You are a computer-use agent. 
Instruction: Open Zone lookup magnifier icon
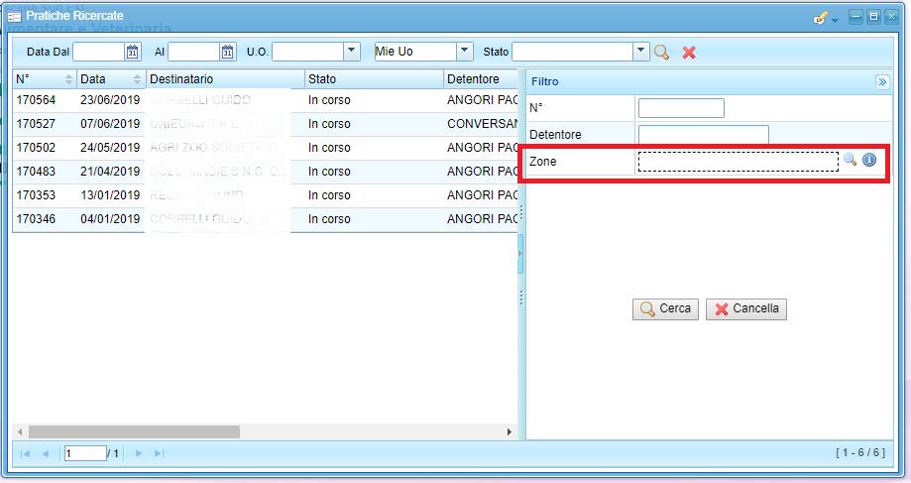pyautogui.click(x=850, y=160)
